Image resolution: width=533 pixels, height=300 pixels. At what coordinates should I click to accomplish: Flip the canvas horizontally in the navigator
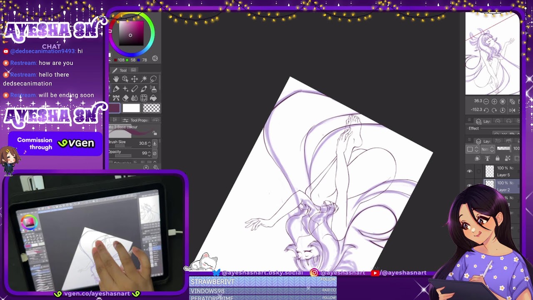512,110
